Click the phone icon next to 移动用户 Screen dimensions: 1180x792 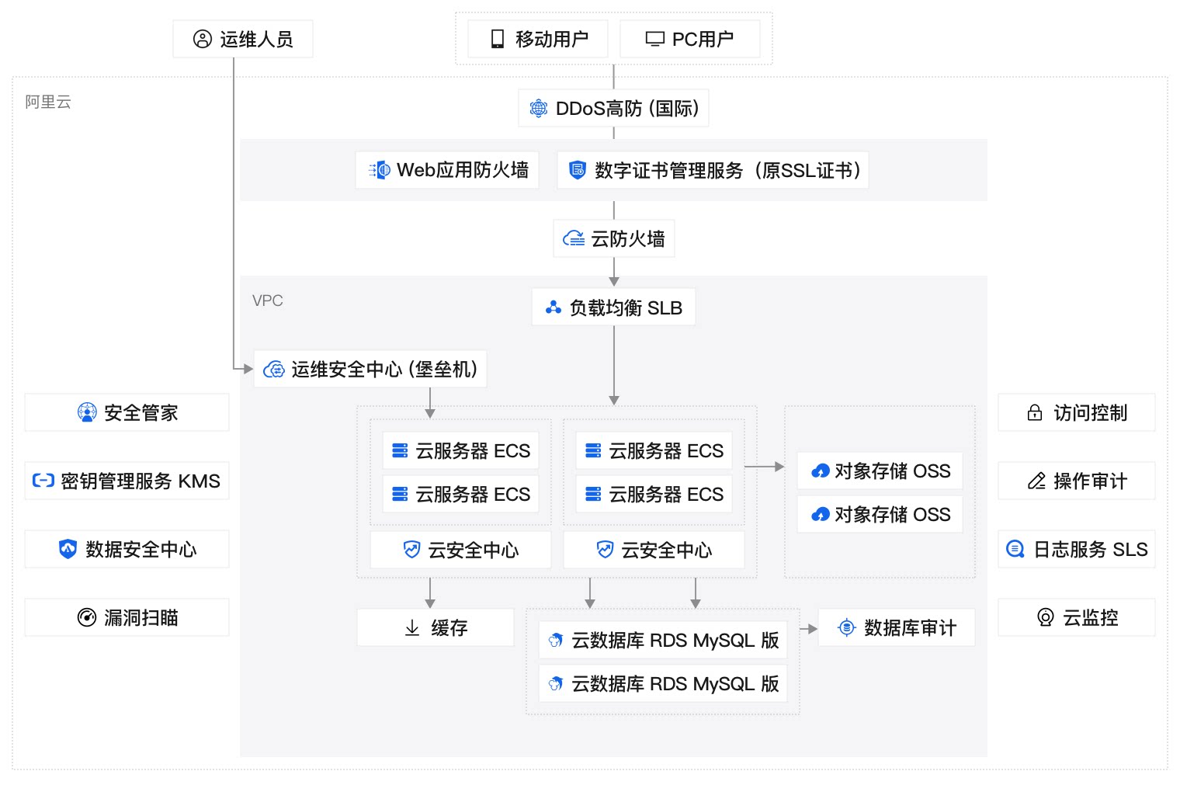click(x=498, y=39)
